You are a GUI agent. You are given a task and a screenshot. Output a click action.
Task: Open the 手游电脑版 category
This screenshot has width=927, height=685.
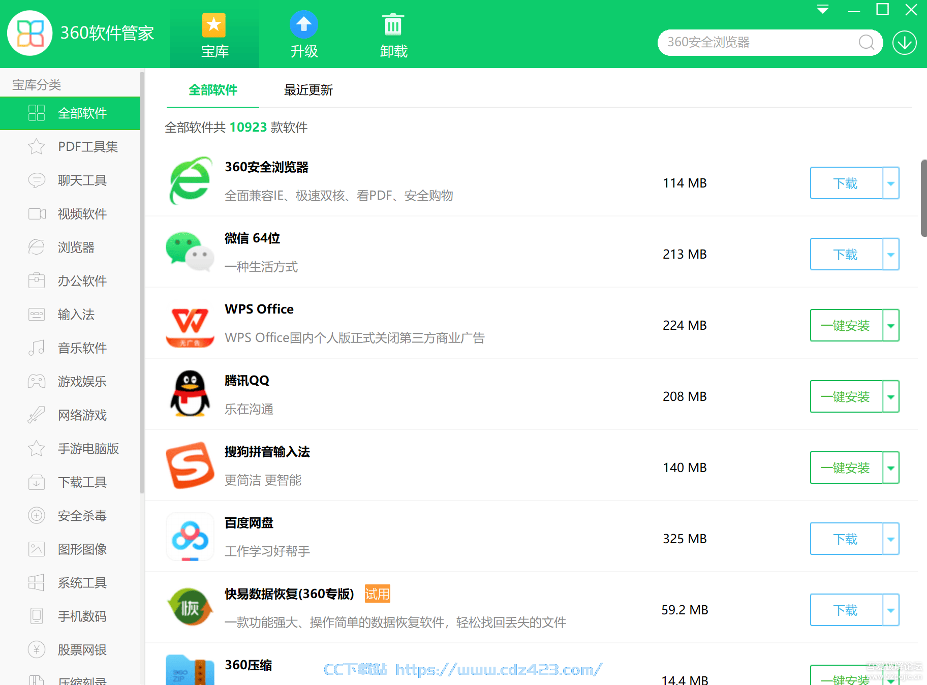tap(70, 449)
